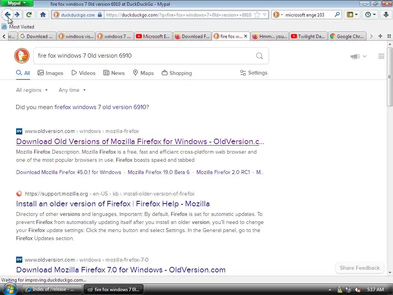Click the fire fox windows 7 taskbar button
The width and height of the screenshot is (393, 295).
114,290
